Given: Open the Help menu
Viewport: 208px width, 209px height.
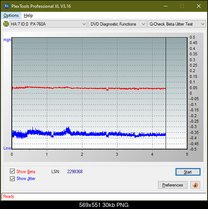Looking at the screenshot, I should [28, 16].
